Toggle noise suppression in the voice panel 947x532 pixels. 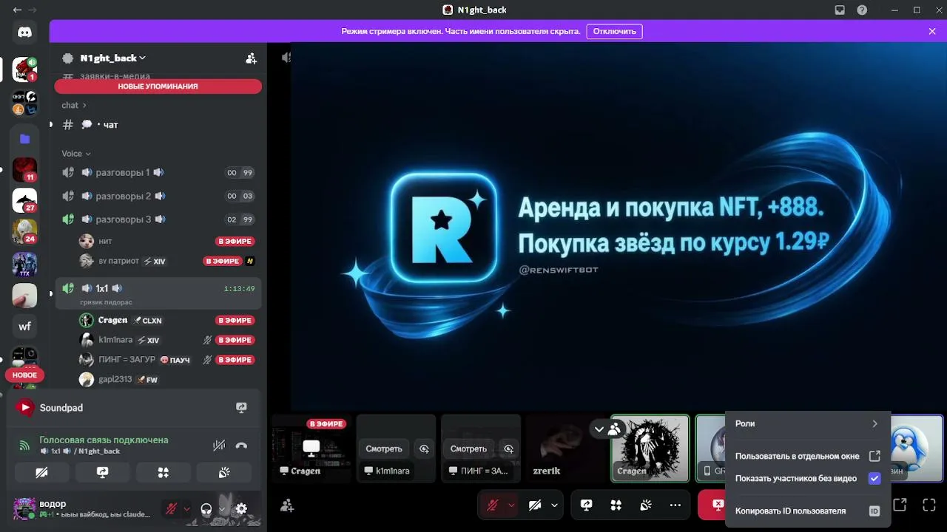point(219,446)
